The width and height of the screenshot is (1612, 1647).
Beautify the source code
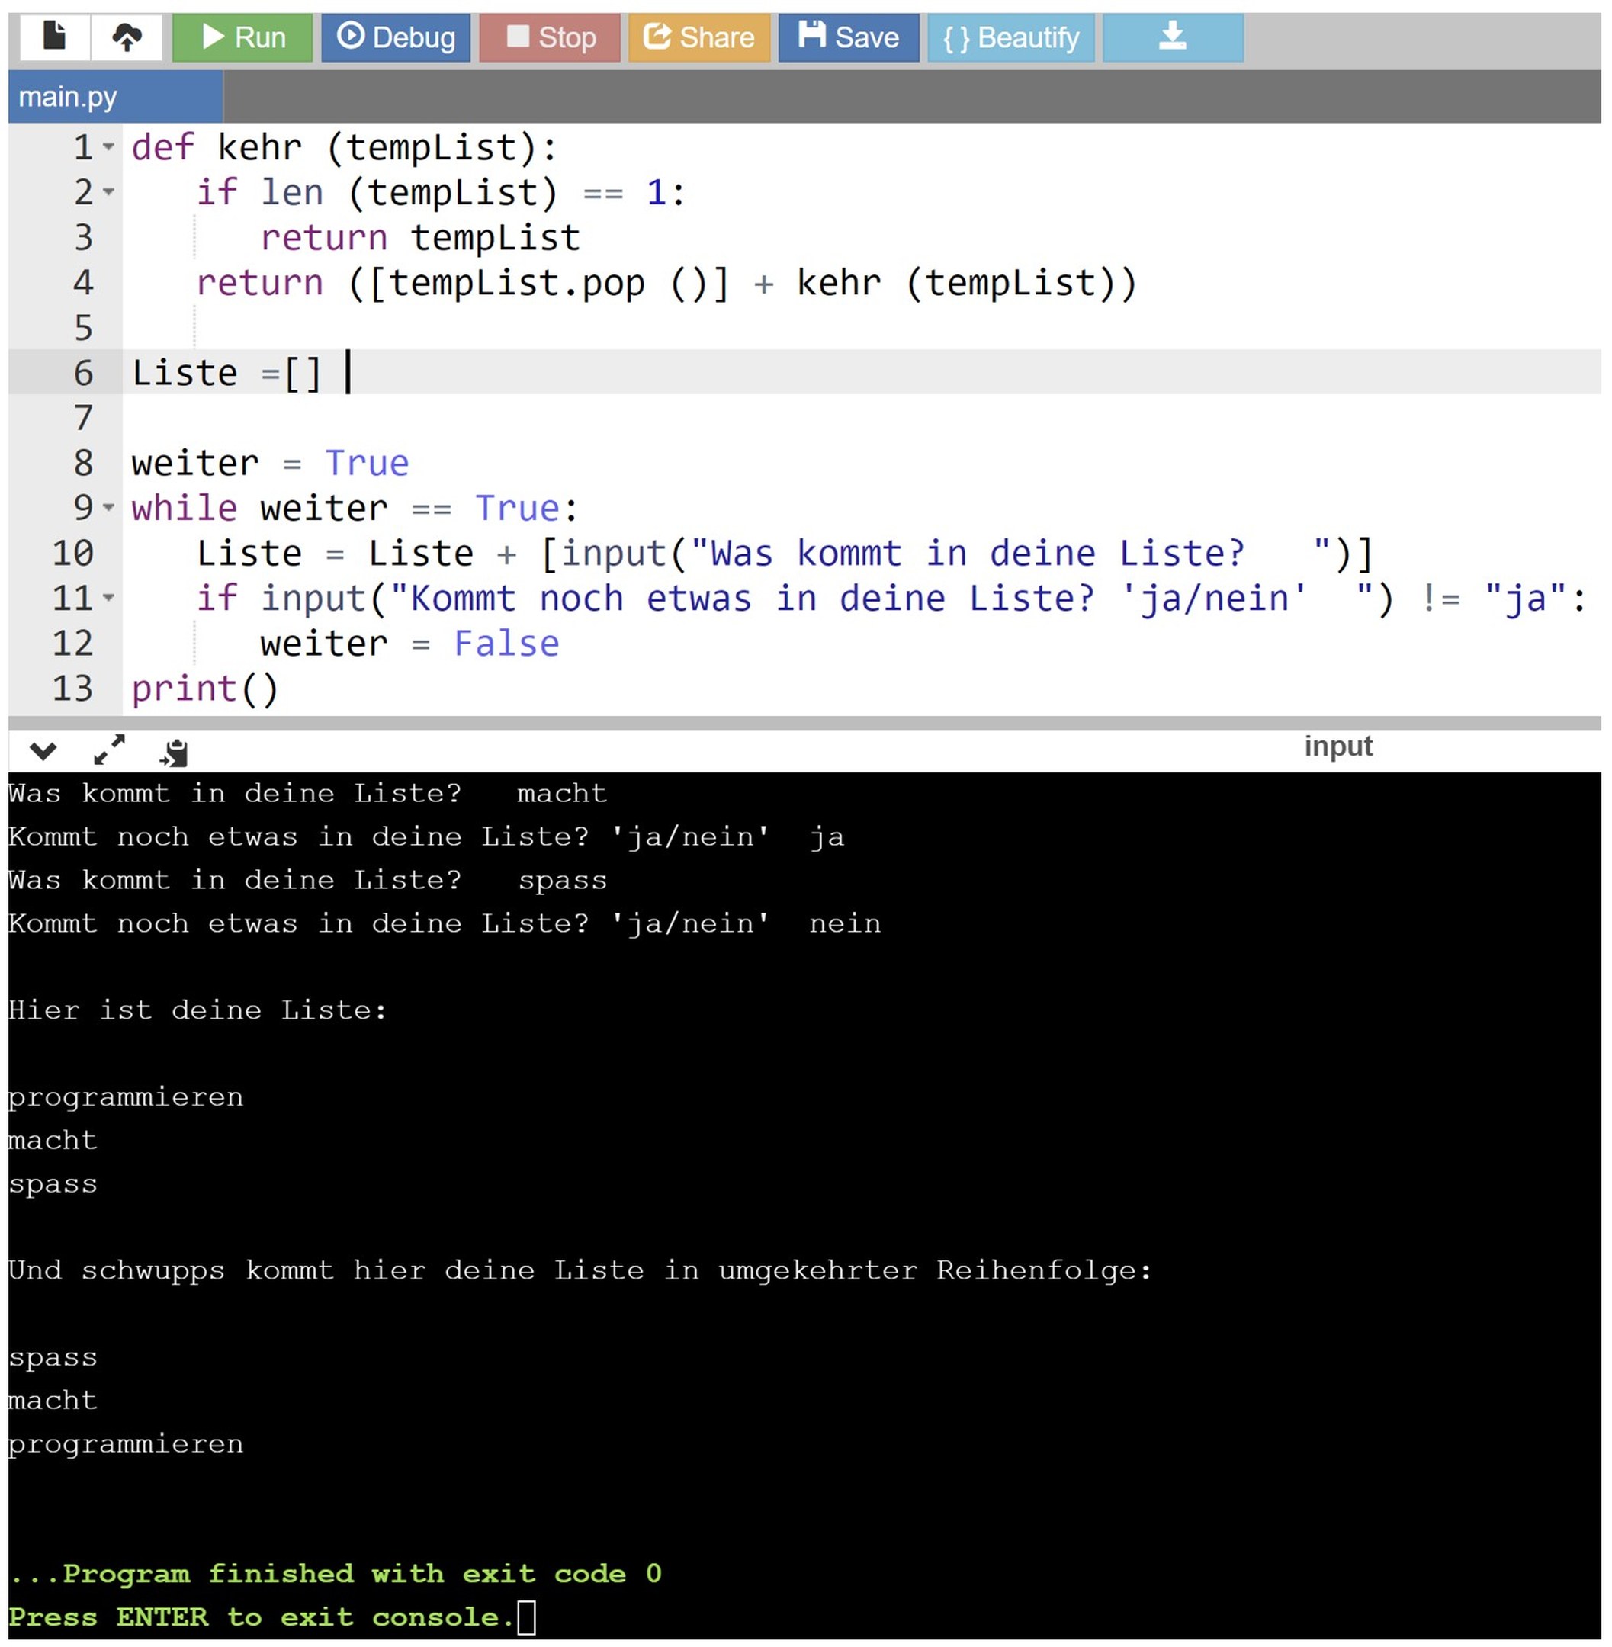1011,37
